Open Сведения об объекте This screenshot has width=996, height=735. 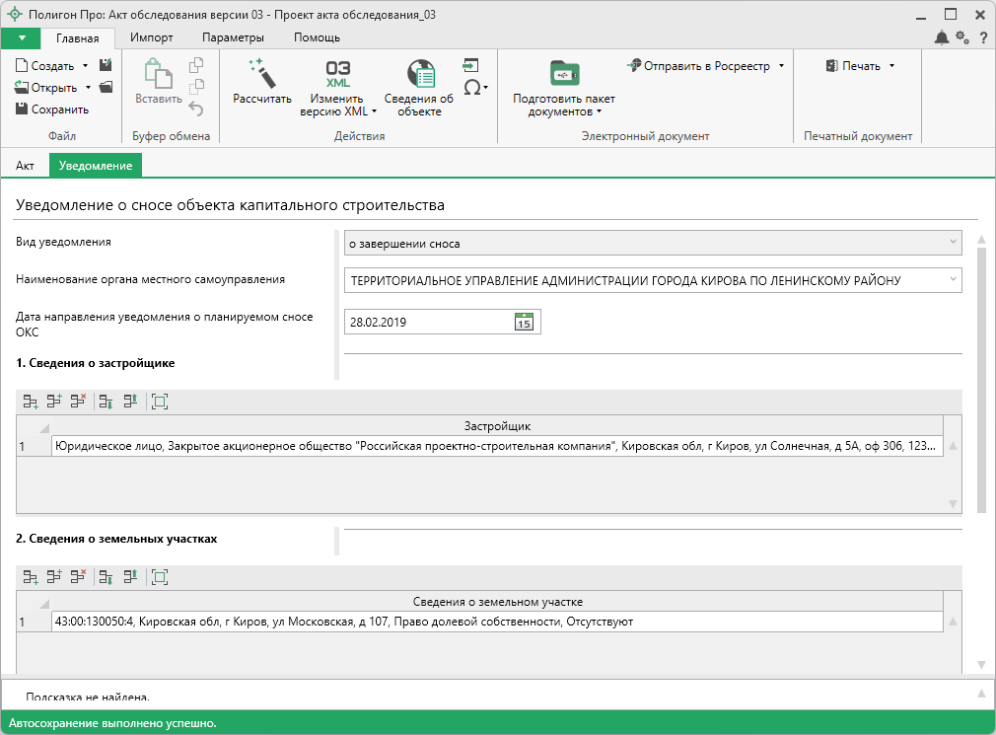419,83
